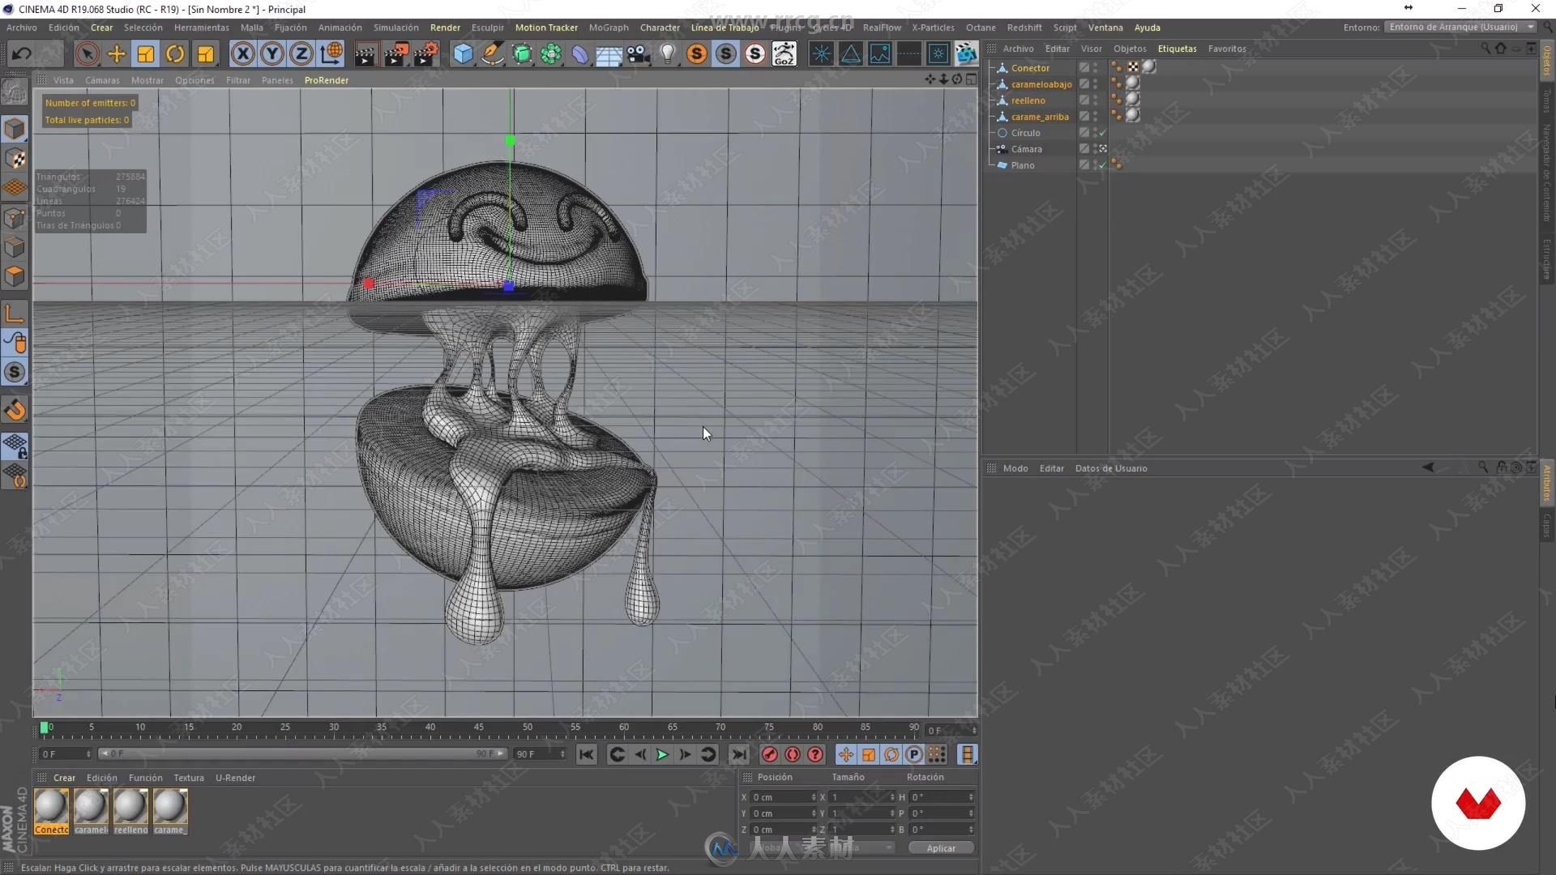Open the Simulate menu

395,27
